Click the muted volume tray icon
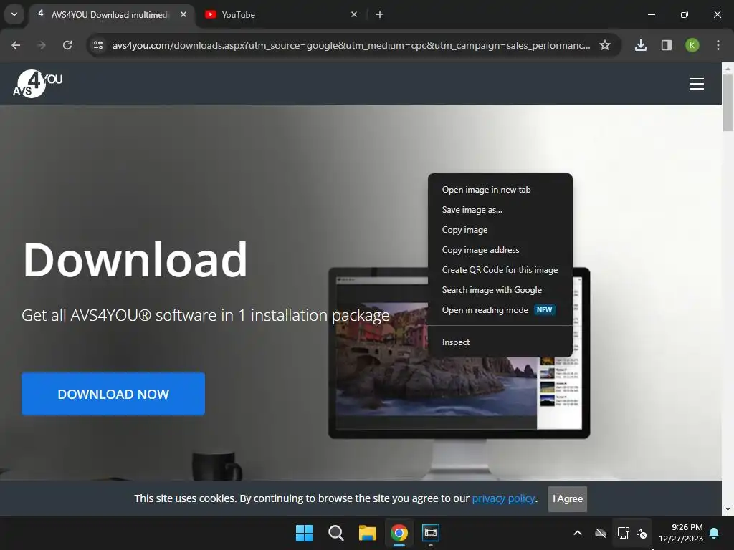Viewport: 734px width, 550px height. tap(642, 533)
